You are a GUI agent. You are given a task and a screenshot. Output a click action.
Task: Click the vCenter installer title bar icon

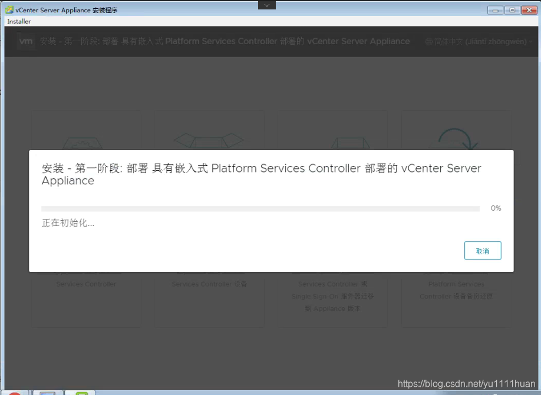[9, 10]
